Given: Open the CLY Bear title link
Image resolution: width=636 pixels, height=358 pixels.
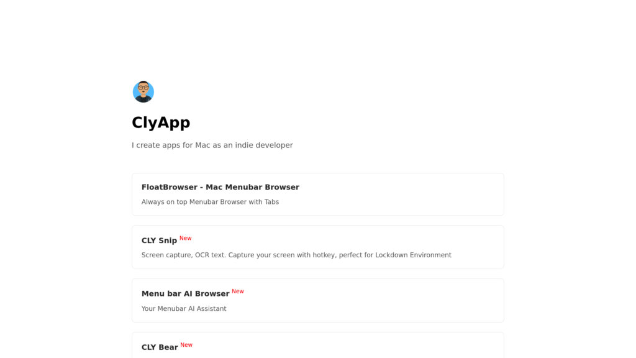Looking at the screenshot, I should click(160, 347).
